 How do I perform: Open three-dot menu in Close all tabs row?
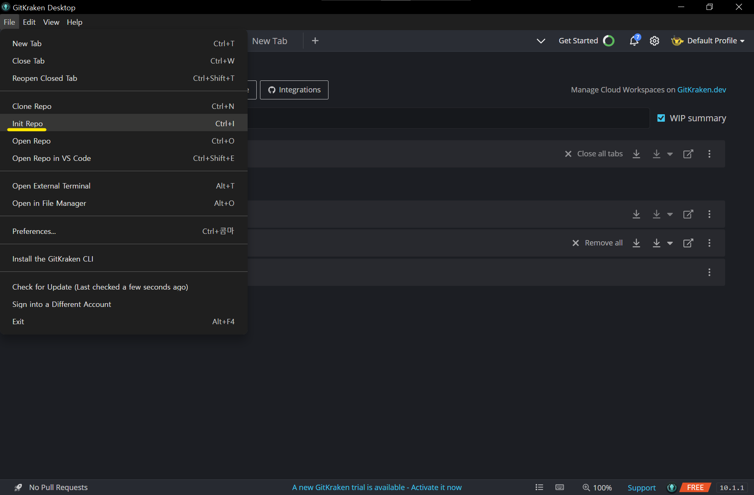click(709, 154)
